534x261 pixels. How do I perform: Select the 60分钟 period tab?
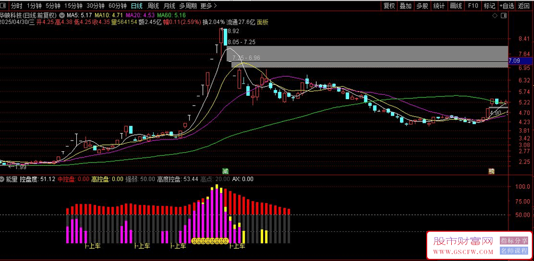tap(117, 5)
